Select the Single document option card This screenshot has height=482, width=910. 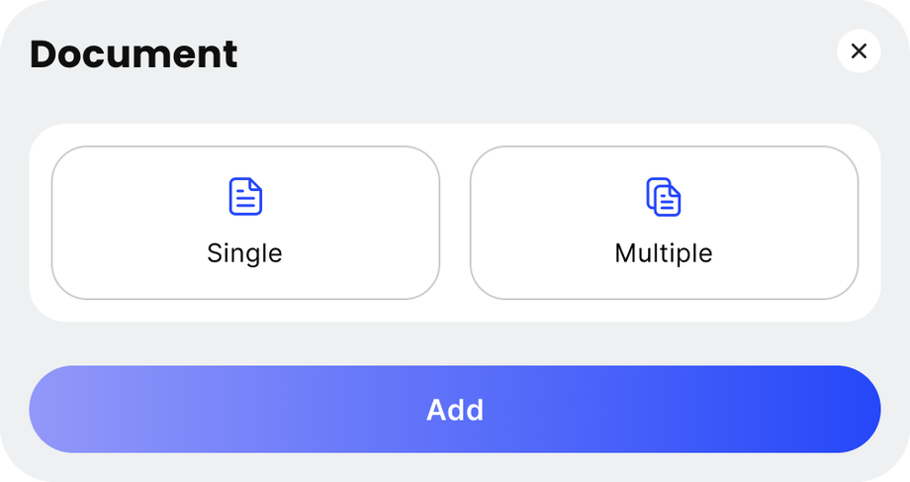tap(245, 223)
